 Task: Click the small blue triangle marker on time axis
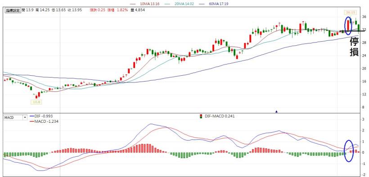pos(276,112)
